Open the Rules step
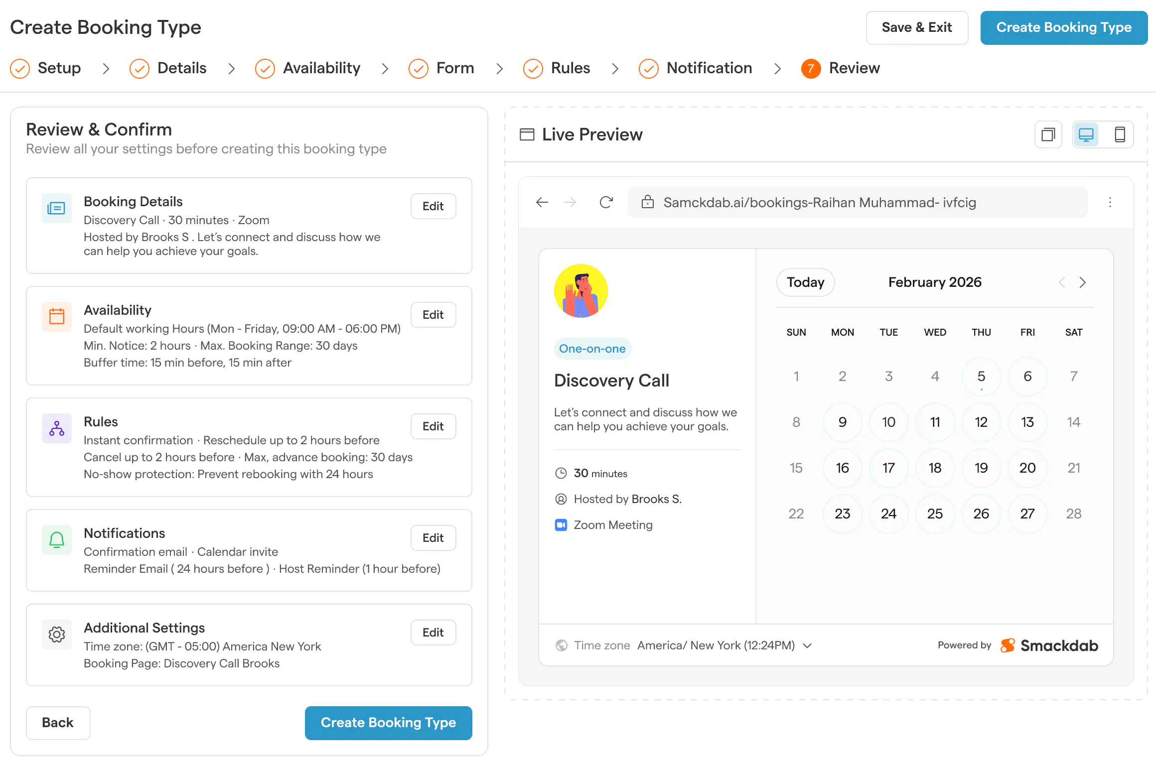The image size is (1156, 765). point(557,68)
